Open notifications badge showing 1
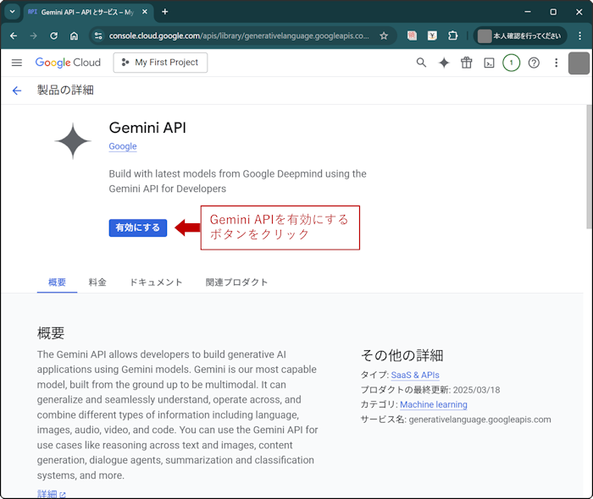 coord(511,63)
